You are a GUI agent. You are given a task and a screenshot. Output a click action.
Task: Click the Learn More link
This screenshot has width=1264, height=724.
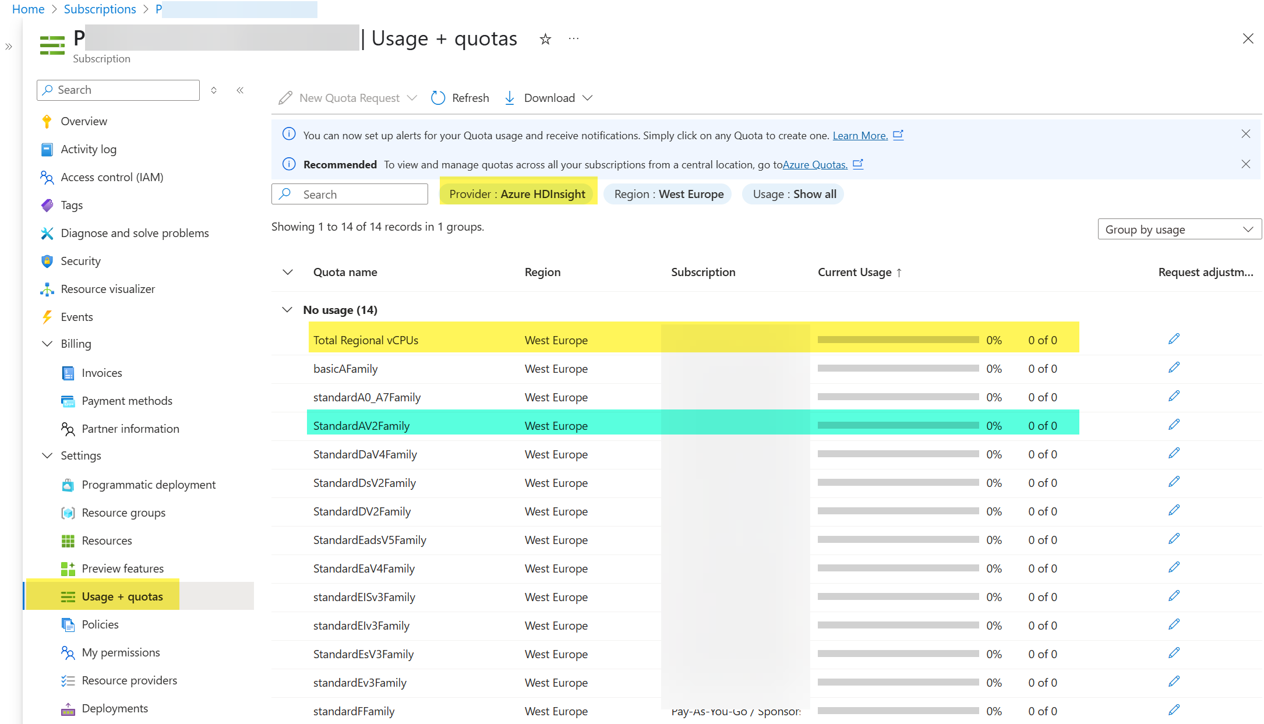860,135
